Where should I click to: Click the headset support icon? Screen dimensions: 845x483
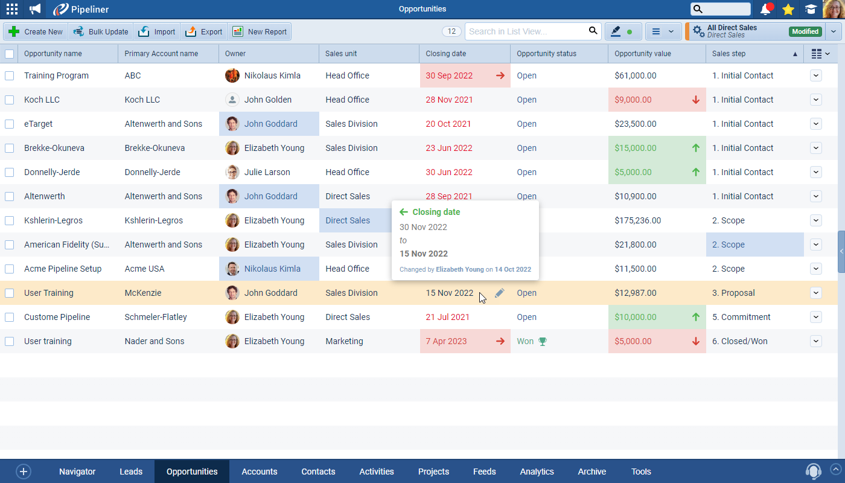[x=813, y=471]
